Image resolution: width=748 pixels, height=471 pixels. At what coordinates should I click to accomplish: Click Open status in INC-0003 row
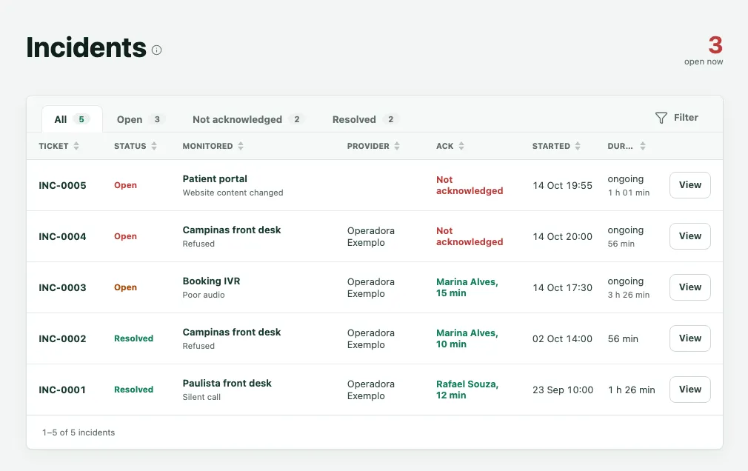pos(125,287)
